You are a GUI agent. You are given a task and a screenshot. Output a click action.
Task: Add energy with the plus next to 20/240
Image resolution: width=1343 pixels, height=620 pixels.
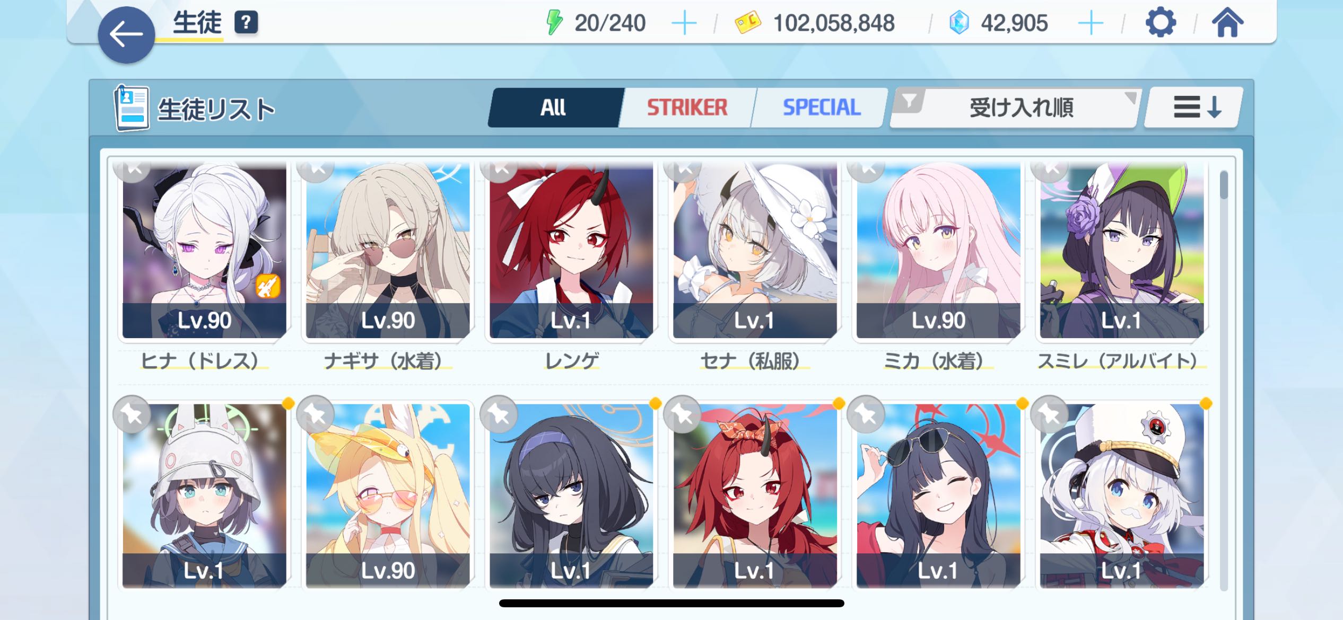[x=684, y=23]
